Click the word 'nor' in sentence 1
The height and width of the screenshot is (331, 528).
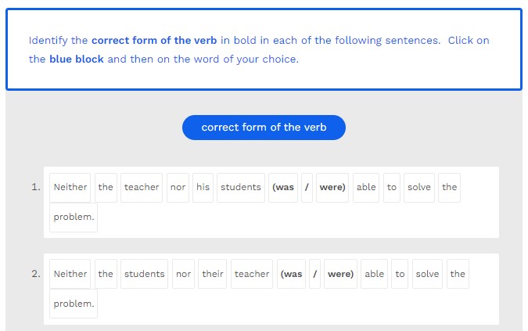[178, 188]
